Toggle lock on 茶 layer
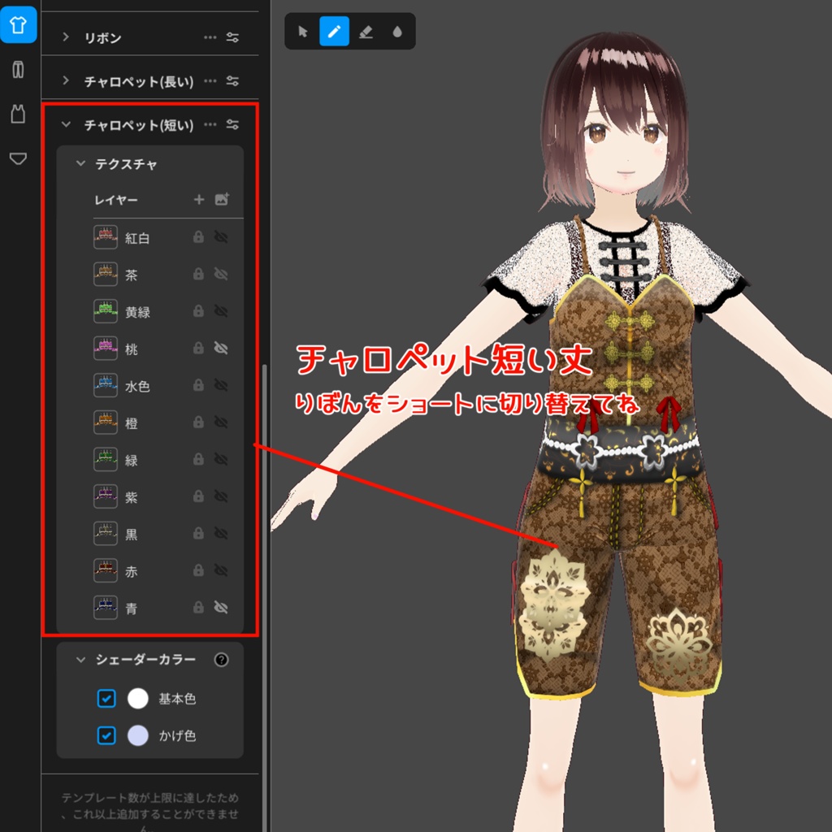The height and width of the screenshot is (832, 832). (198, 274)
